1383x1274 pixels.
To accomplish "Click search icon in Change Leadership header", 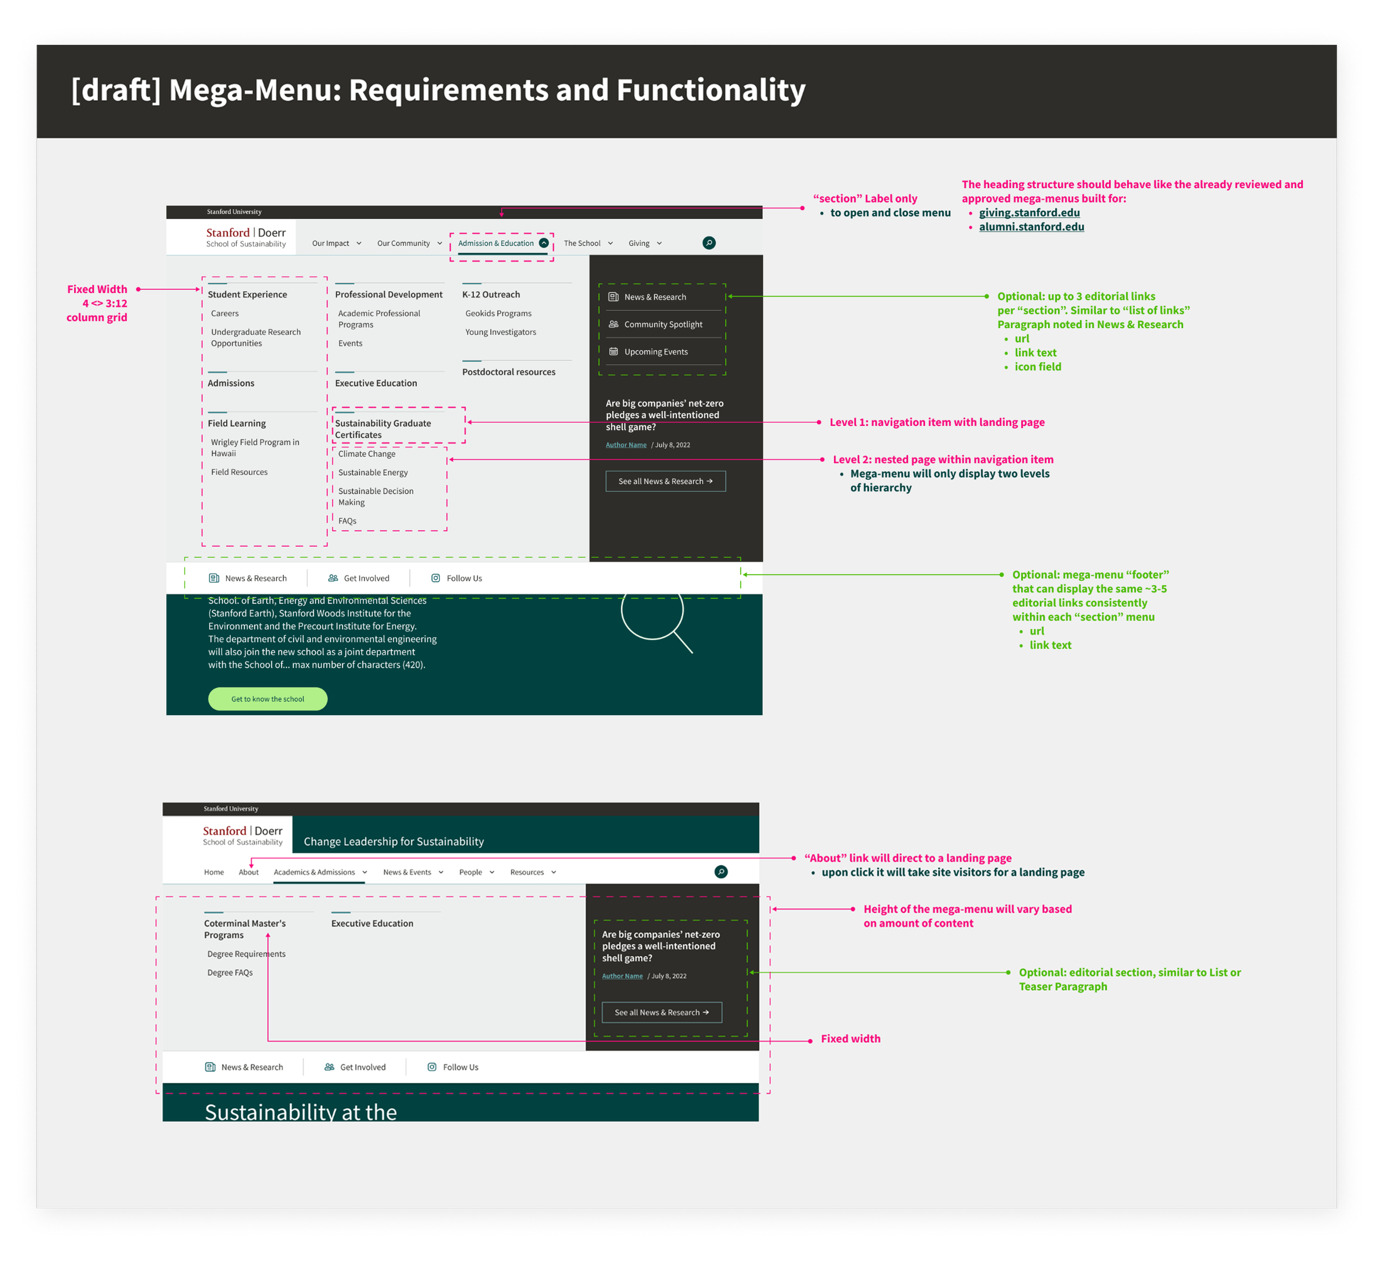I will [x=720, y=871].
